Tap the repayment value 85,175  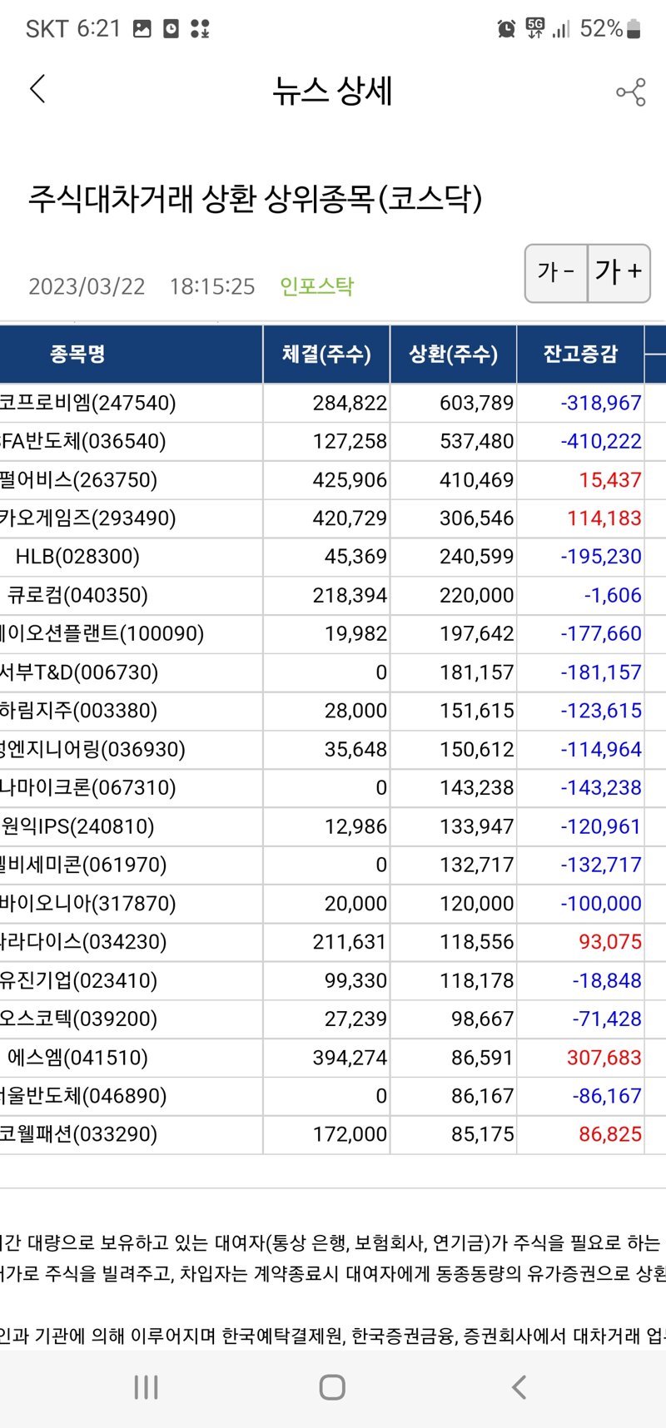[x=483, y=1135]
